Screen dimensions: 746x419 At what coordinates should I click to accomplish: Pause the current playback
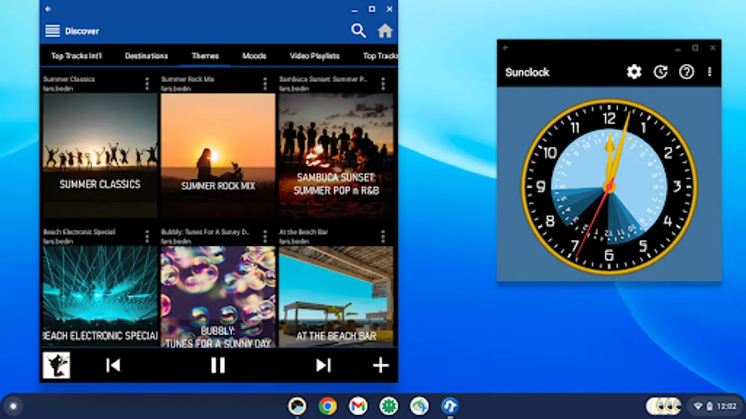[x=218, y=365]
